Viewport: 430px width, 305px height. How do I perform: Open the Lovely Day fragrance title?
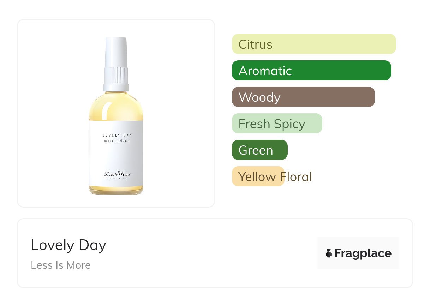pyautogui.click(x=68, y=245)
